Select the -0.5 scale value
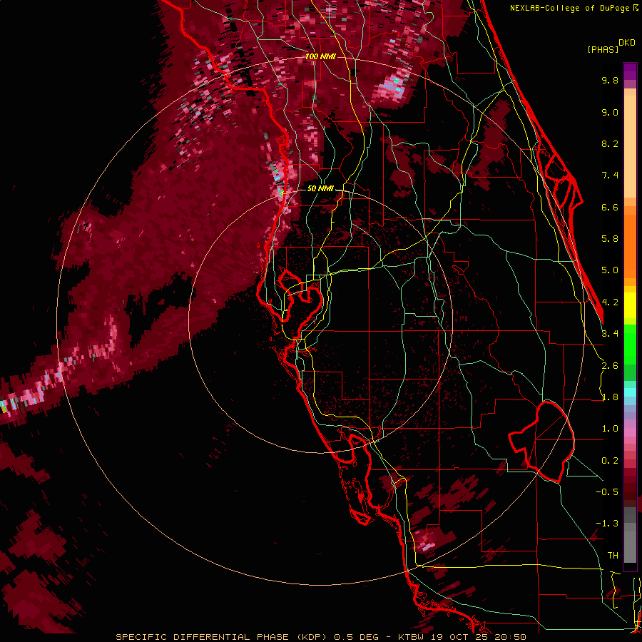The image size is (642, 642). [x=607, y=492]
